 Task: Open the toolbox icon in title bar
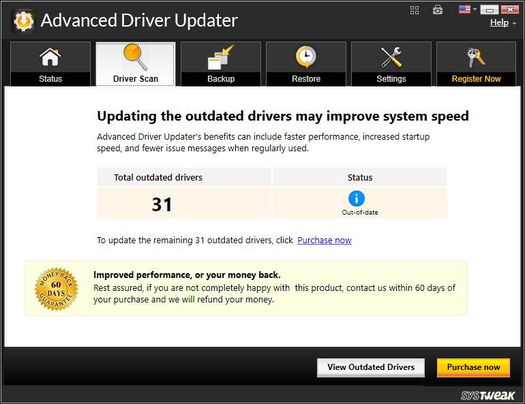point(437,10)
